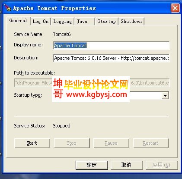This screenshot has height=179, width=182.
Task: Click the Apache Tomcat feather title icon
Action: [7, 7]
